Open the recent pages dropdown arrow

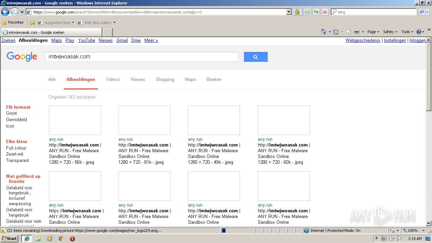tap(22, 12)
